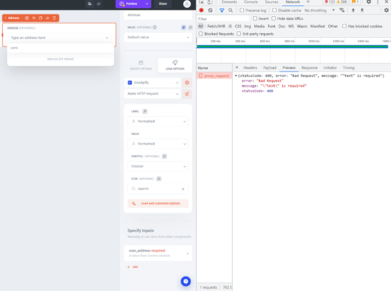
Task: Click the purple Preview button
Action: pos(129,3)
